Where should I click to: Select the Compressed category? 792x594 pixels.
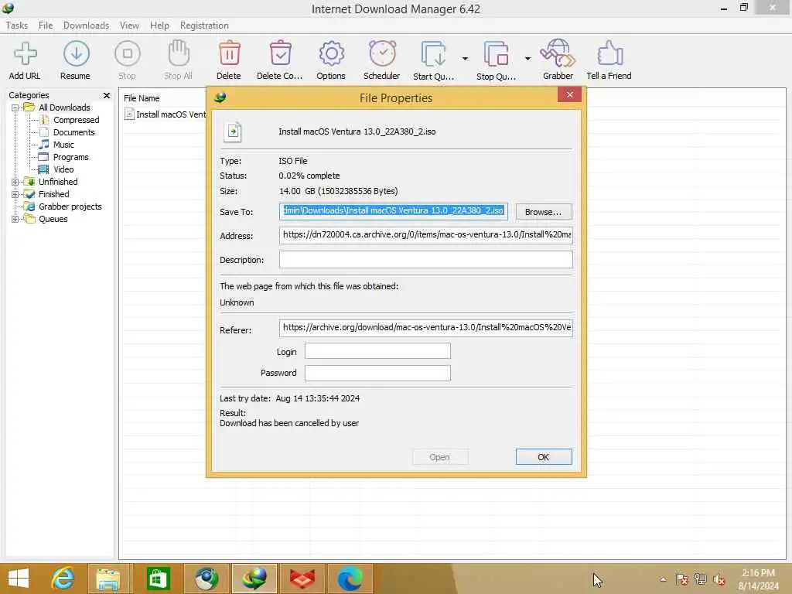[x=76, y=120]
